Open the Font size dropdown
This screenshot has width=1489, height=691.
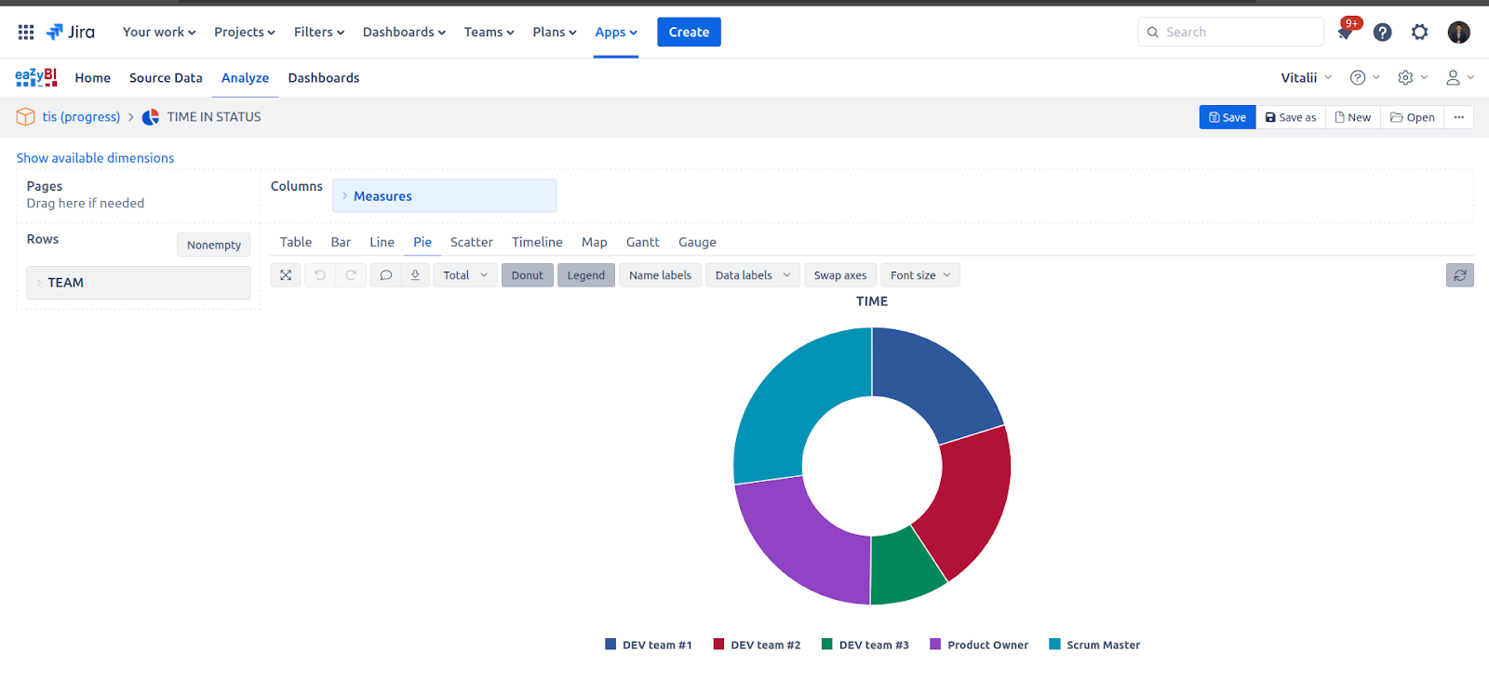pos(920,275)
